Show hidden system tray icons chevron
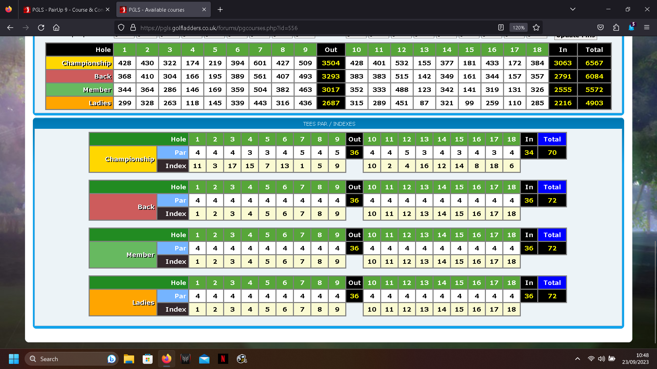657x369 pixels. coord(578,359)
